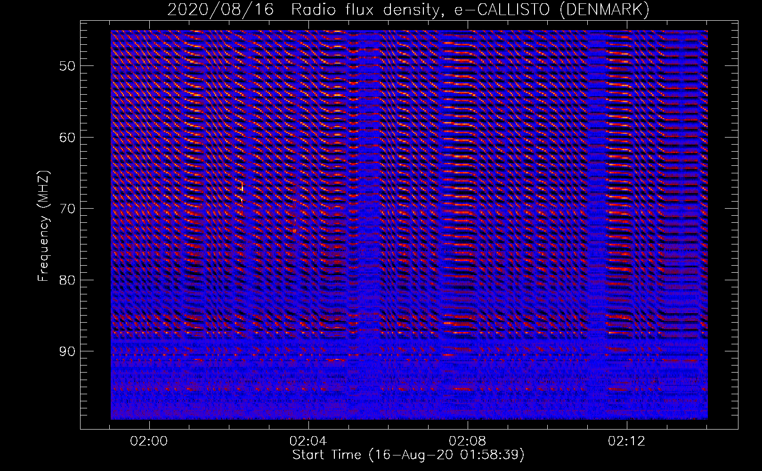The width and height of the screenshot is (762, 471).
Task: Click the 02:08 time tick label
Action: tap(468, 441)
